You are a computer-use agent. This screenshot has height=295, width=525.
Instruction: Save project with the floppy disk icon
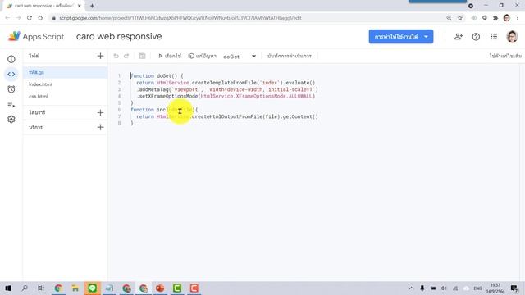pos(142,56)
